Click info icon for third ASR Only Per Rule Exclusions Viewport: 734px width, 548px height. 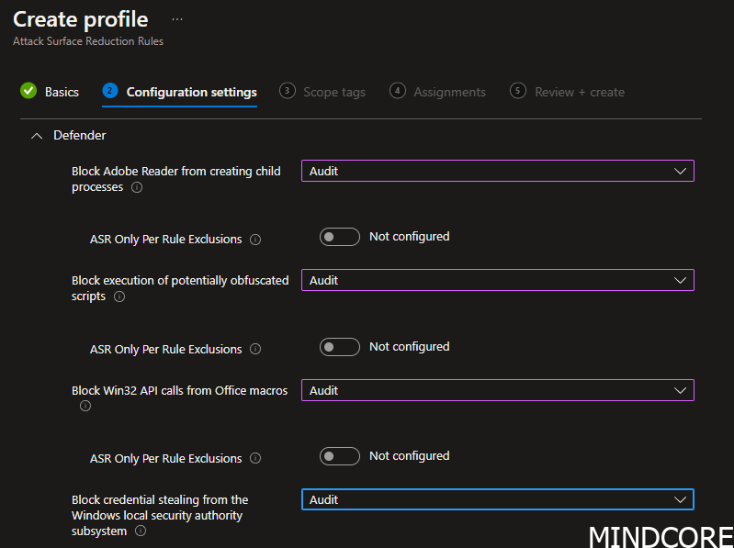pos(255,458)
